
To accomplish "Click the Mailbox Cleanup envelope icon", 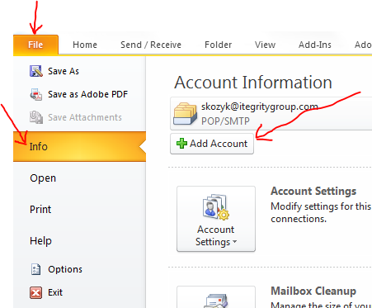I will [x=216, y=301].
